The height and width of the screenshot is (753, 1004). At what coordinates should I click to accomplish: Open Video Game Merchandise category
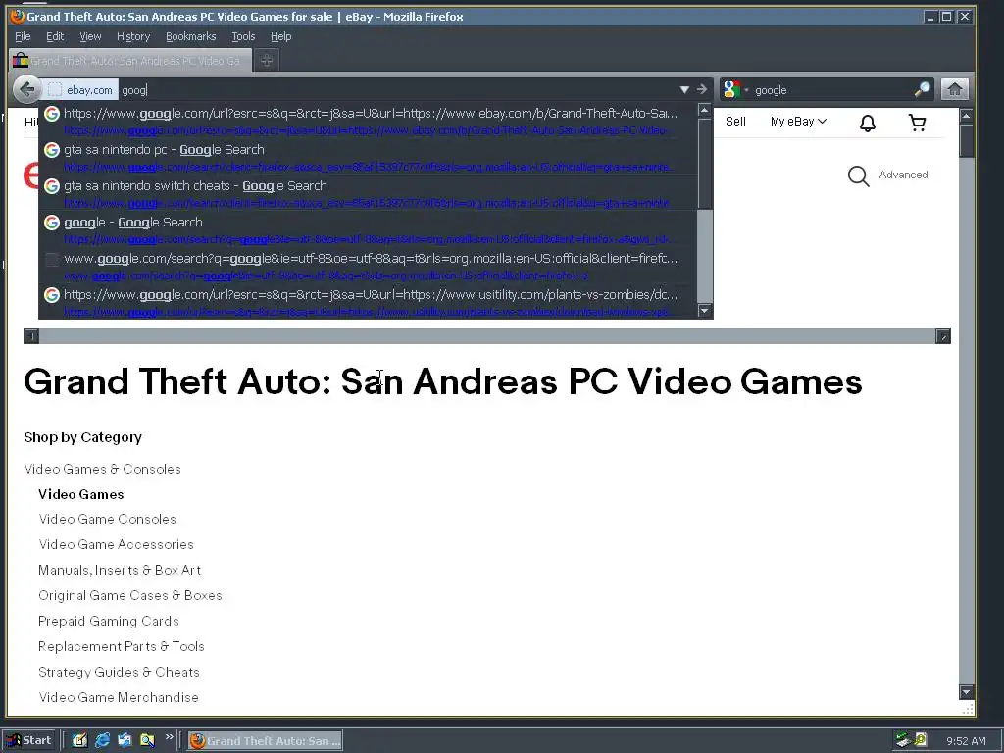(x=119, y=698)
